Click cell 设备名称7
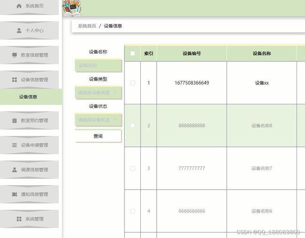 (262, 168)
